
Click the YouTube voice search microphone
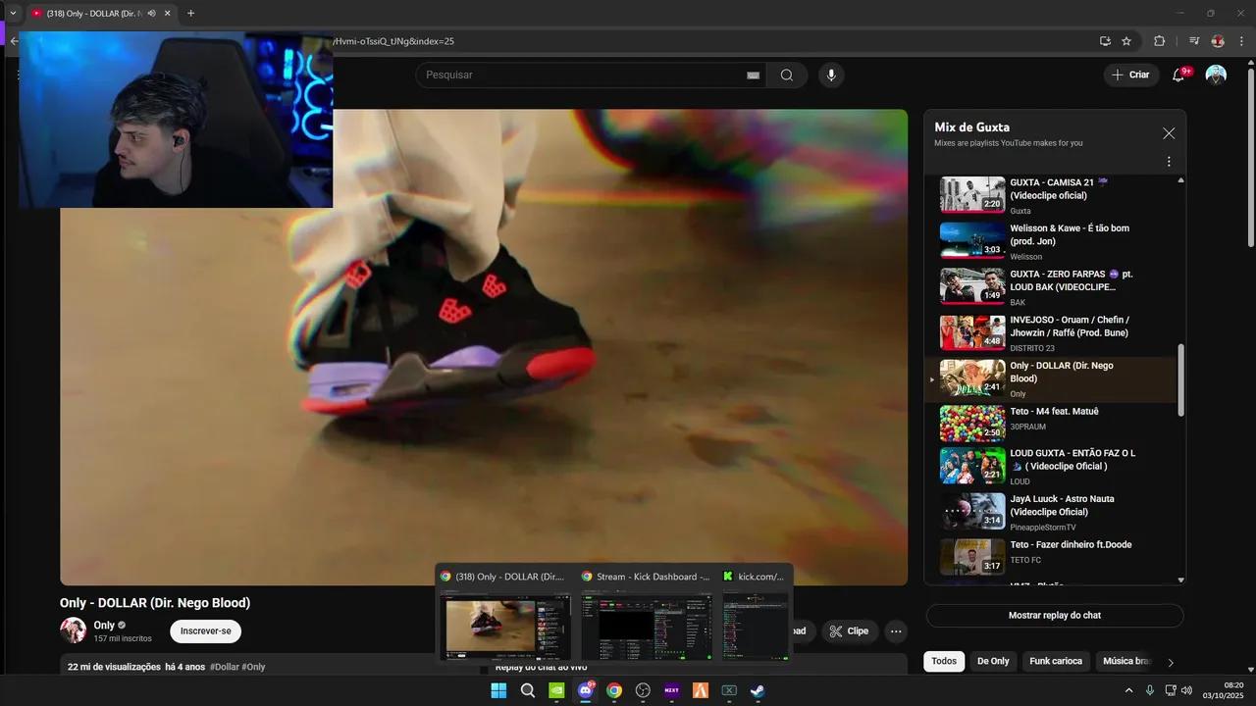(831, 76)
